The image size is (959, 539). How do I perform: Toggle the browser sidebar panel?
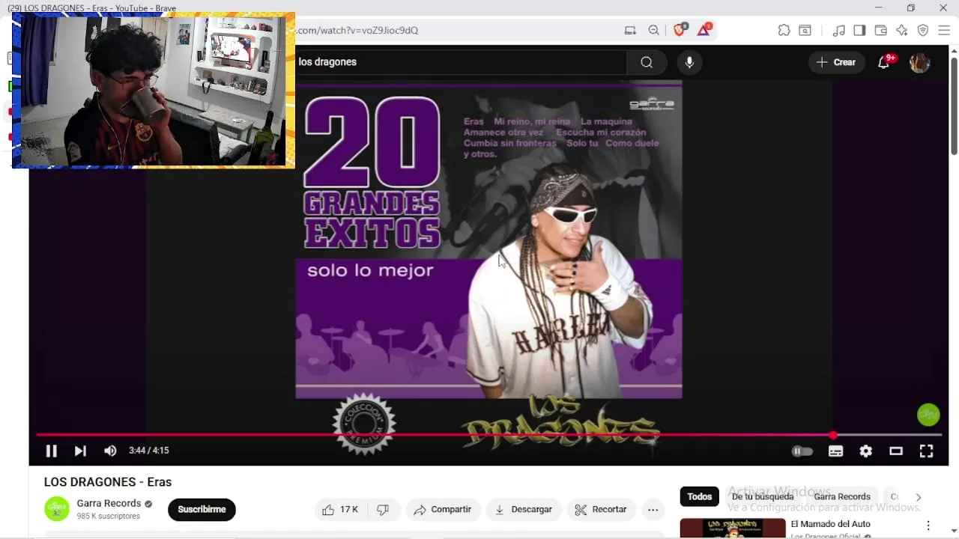pos(859,31)
